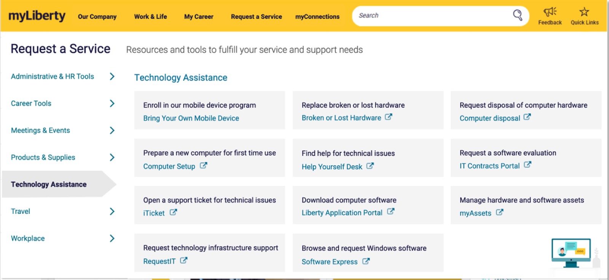The height and width of the screenshot is (280, 609).
Task: Open the My Career menu
Action: [x=199, y=17]
